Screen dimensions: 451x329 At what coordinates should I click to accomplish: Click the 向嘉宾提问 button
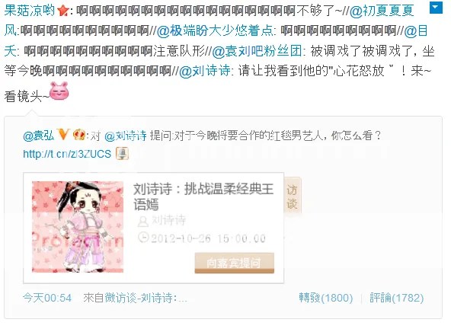coord(235,264)
